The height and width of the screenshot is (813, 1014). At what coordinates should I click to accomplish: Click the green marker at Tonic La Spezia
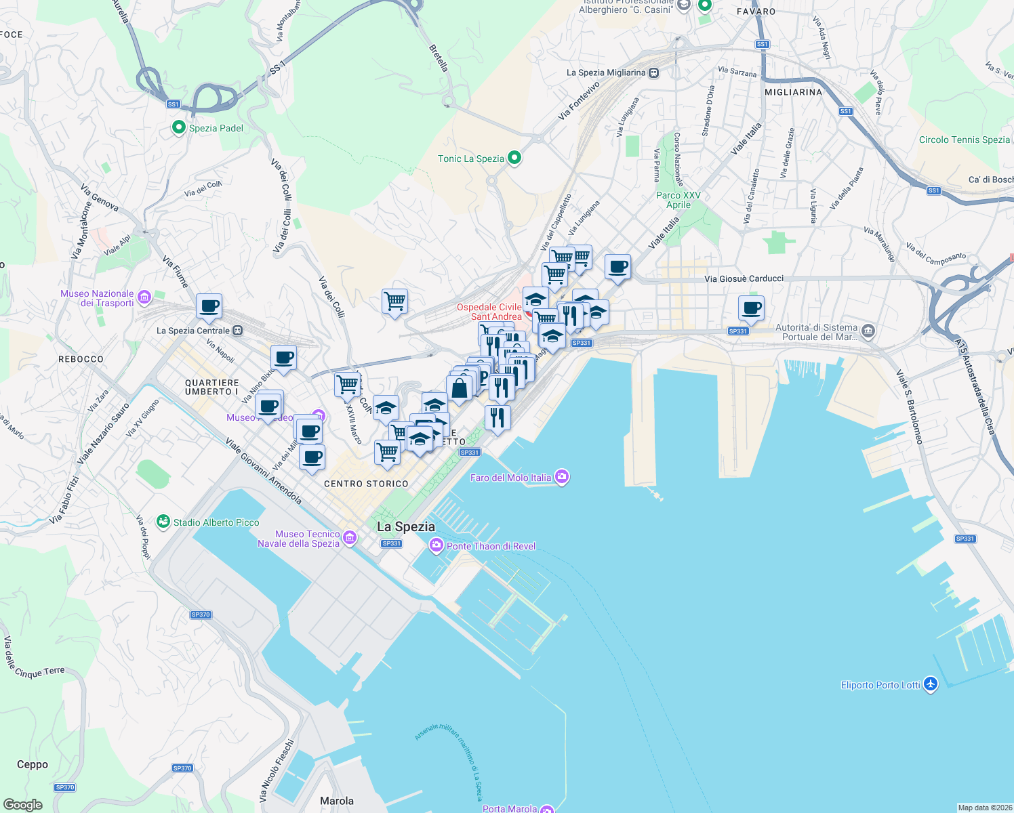pyautogui.click(x=514, y=157)
